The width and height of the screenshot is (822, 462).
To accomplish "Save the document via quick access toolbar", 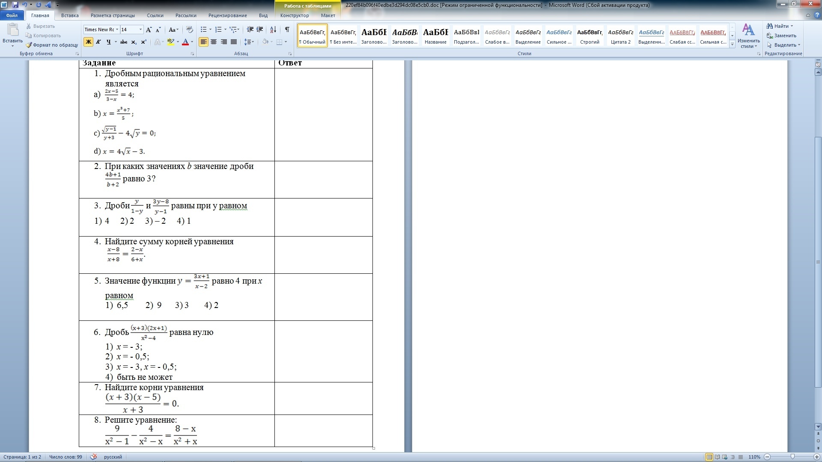I will (x=15, y=5).
